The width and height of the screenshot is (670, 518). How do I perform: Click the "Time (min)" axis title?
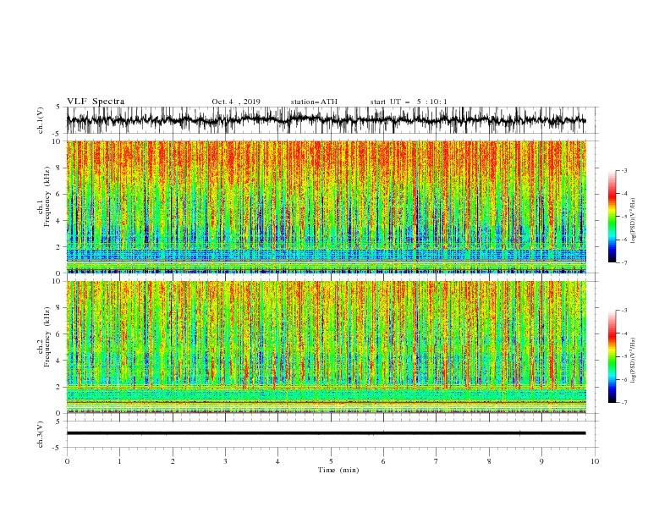click(x=338, y=470)
